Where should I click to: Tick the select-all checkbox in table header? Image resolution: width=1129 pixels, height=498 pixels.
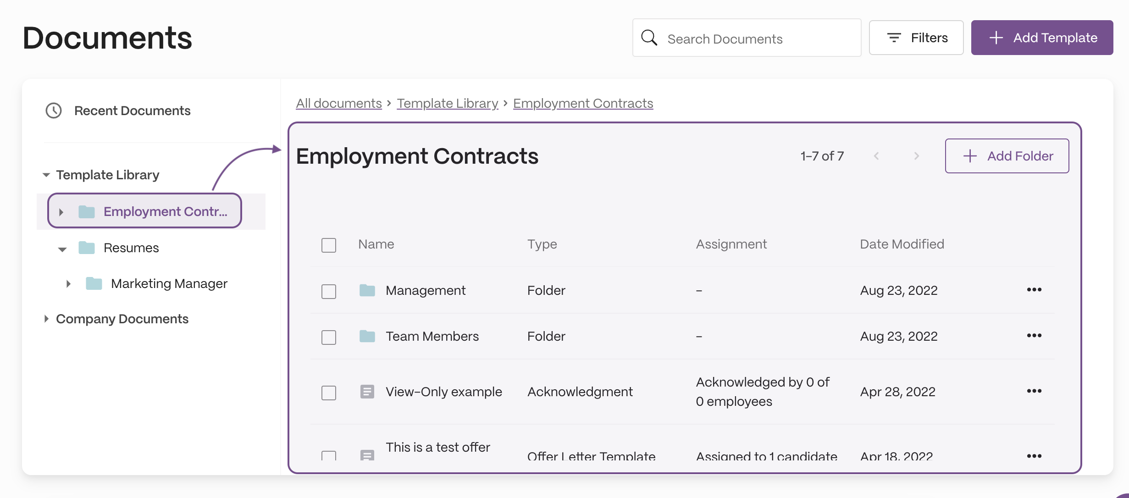pos(329,245)
